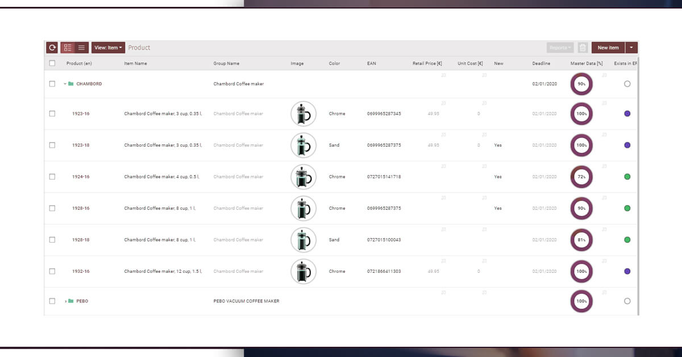Click the 100% master data ring for PEBO
682x357 pixels.
(581, 301)
